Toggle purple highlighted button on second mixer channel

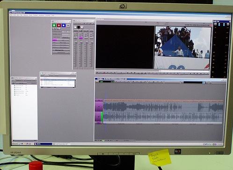pos(81,38)
